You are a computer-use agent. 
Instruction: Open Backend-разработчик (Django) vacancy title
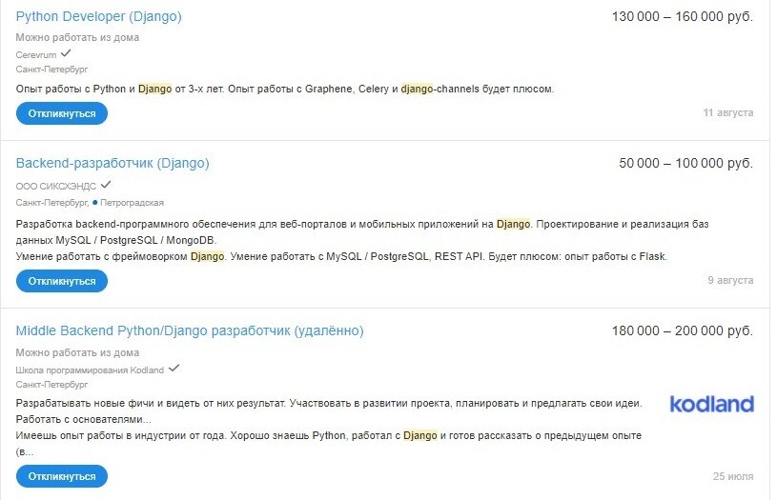point(112,163)
